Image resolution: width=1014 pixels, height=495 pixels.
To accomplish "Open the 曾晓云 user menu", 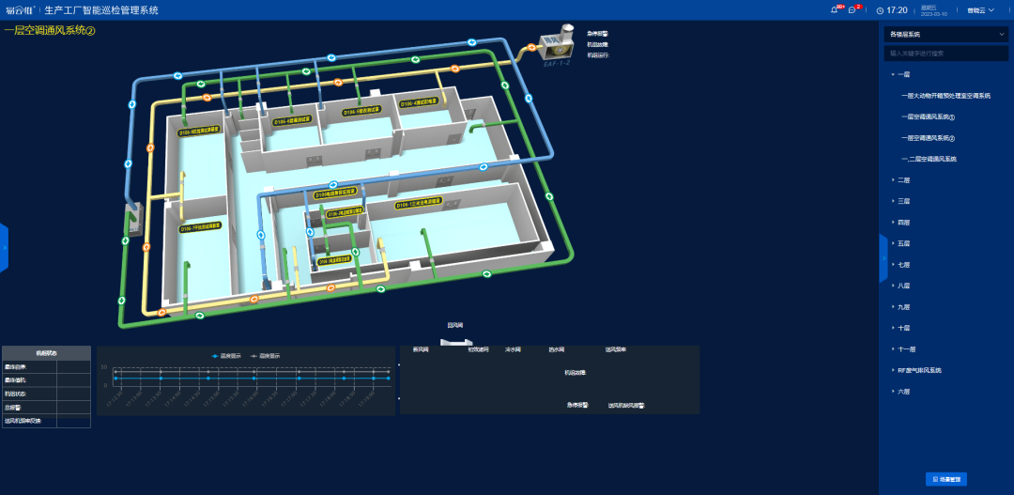I will pyautogui.click(x=957, y=10).
